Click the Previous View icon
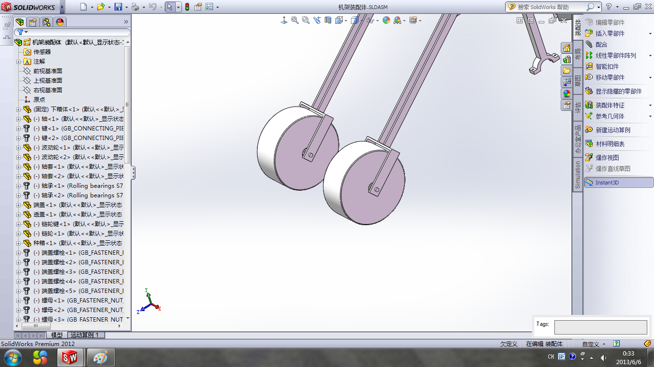This screenshot has width=654, height=367. click(317, 20)
